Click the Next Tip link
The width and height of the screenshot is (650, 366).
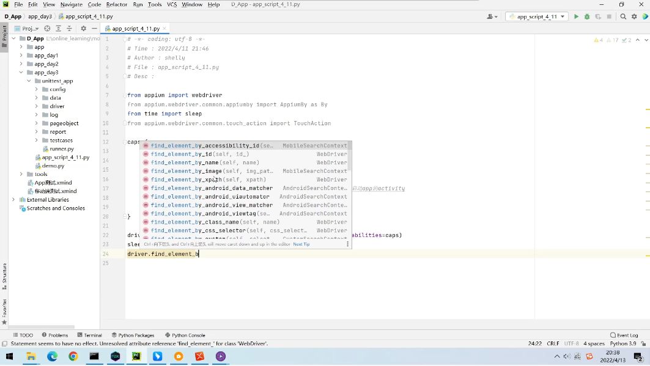tap(301, 244)
